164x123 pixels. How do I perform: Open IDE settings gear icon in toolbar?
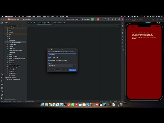119,19
